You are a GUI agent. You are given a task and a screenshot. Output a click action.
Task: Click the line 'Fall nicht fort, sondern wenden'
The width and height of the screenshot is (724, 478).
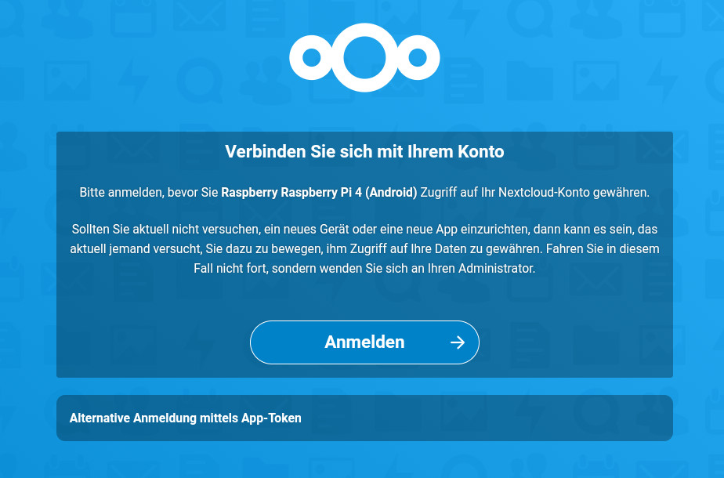point(364,268)
